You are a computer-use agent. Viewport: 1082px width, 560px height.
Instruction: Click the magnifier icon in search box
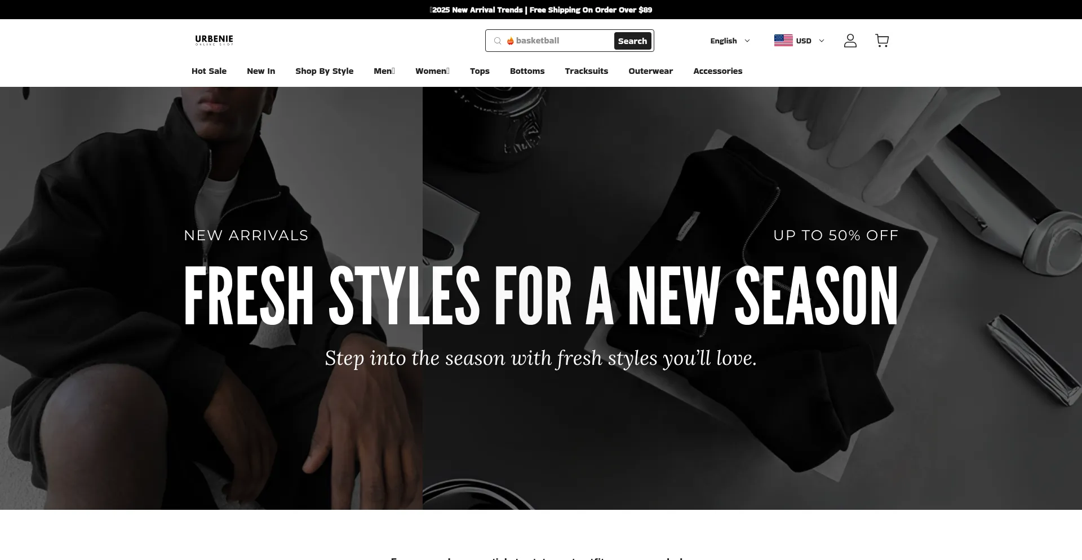[498, 41]
